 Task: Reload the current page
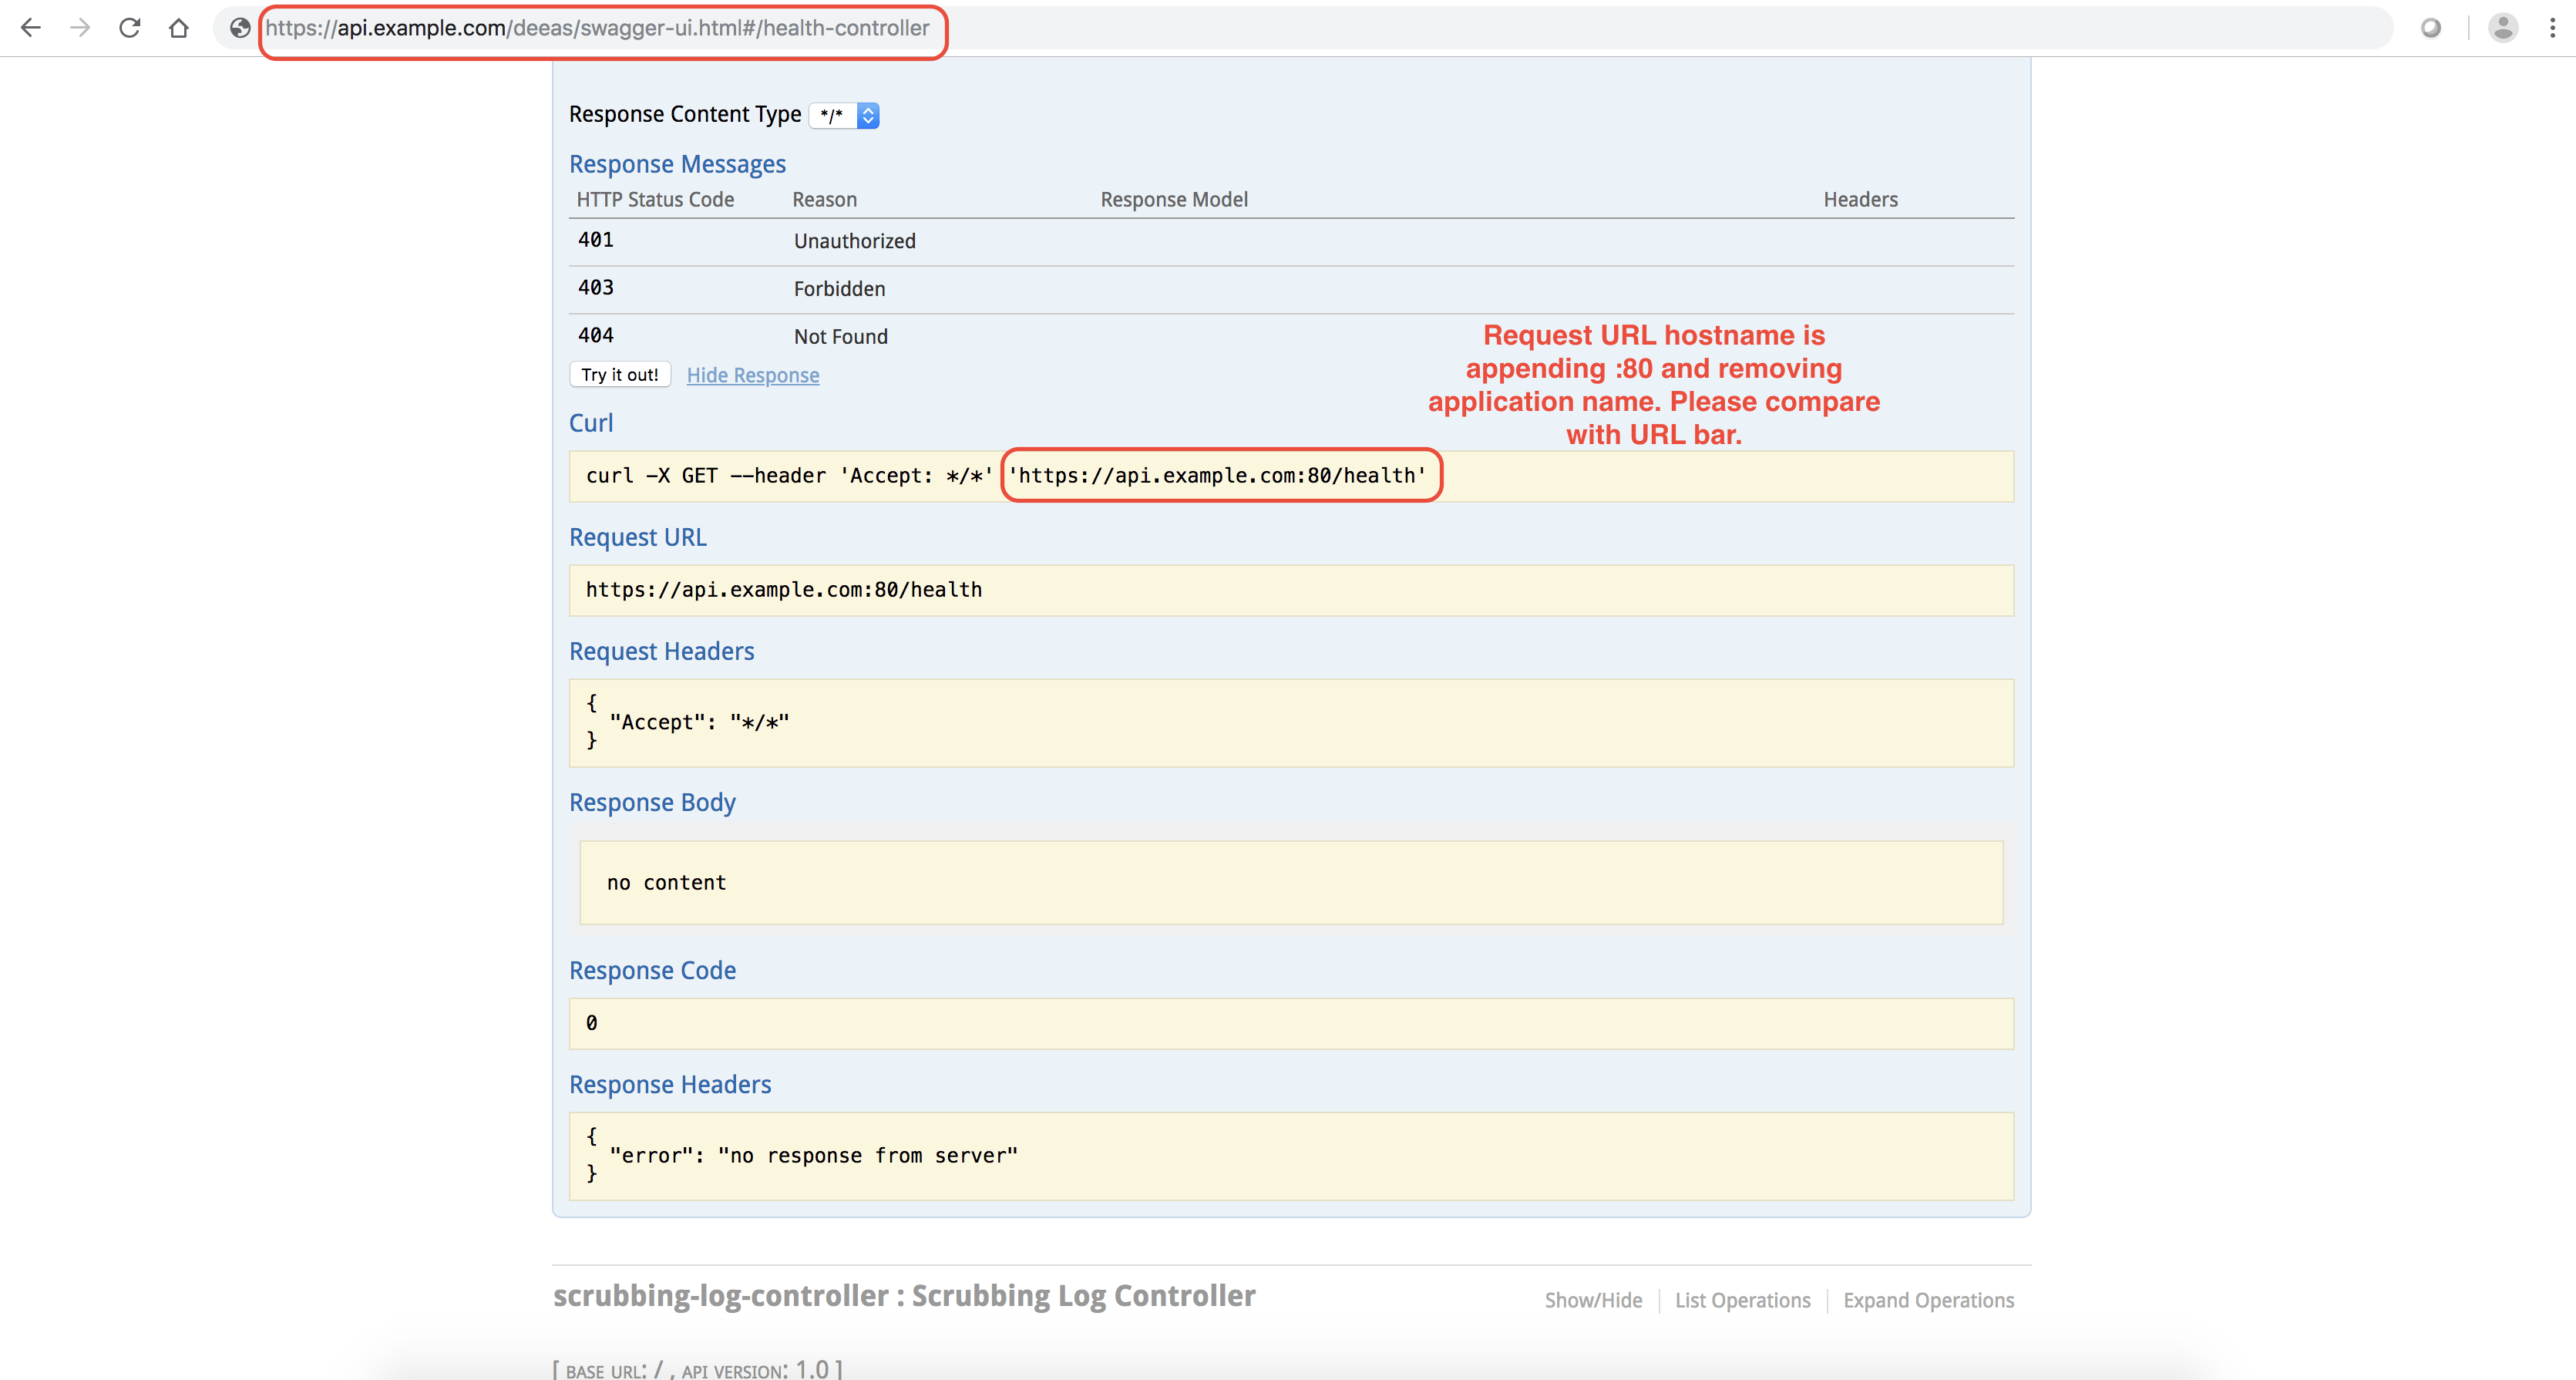click(129, 28)
